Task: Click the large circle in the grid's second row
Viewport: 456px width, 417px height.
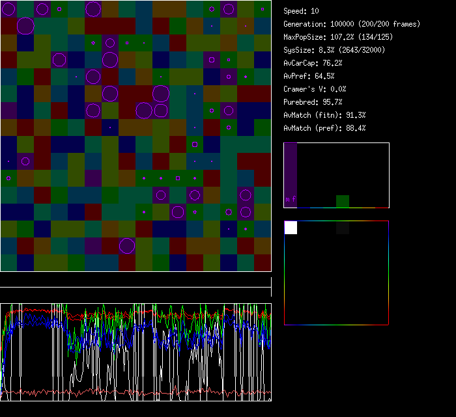Action: [x=25, y=26]
